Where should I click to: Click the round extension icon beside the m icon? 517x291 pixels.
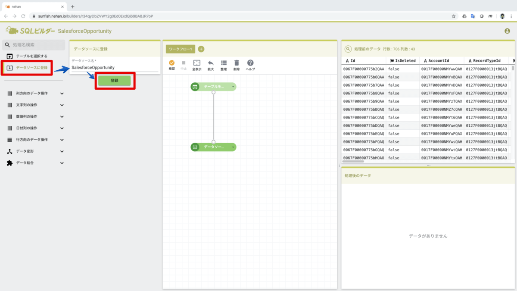click(482, 16)
